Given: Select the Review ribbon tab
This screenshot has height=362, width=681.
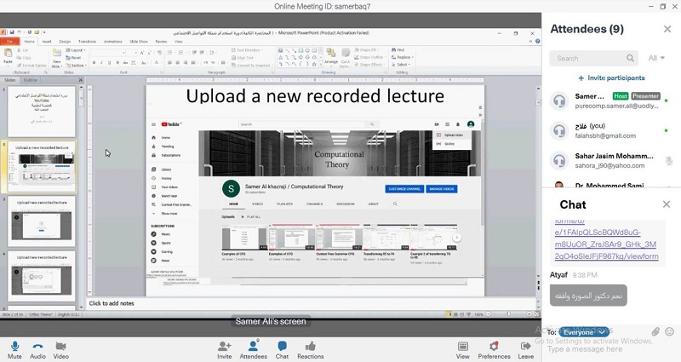Looking at the screenshot, I should (161, 41).
